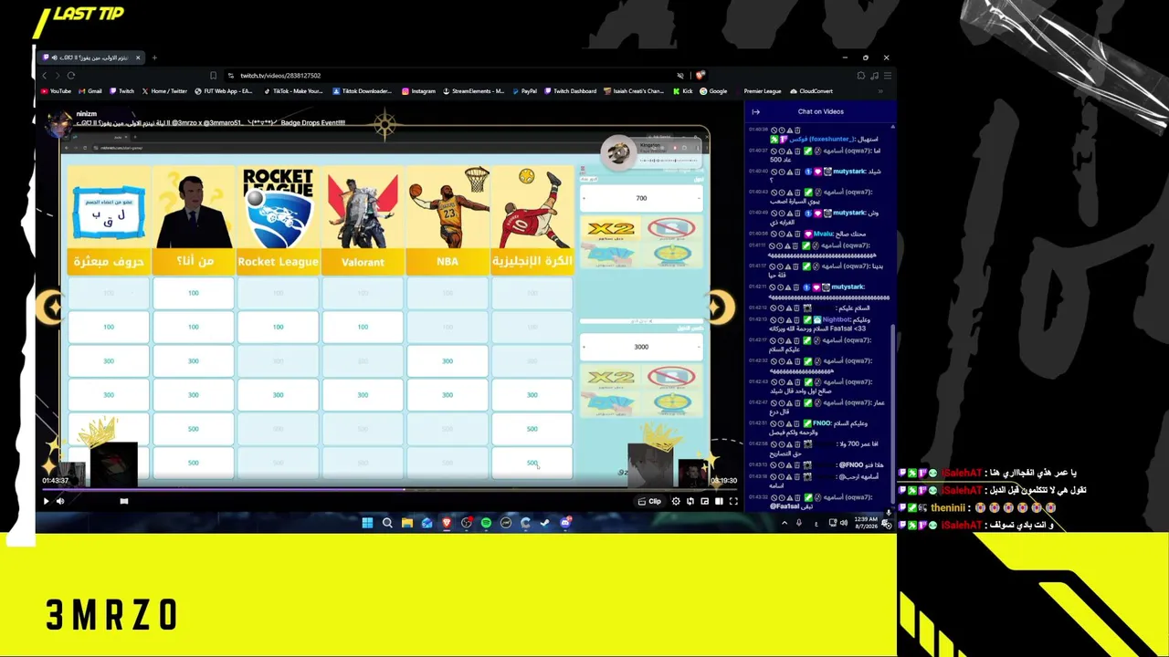The width and height of the screenshot is (1169, 657).
Task: Open the browser sidebar/extensions icon
Action: (860, 76)
